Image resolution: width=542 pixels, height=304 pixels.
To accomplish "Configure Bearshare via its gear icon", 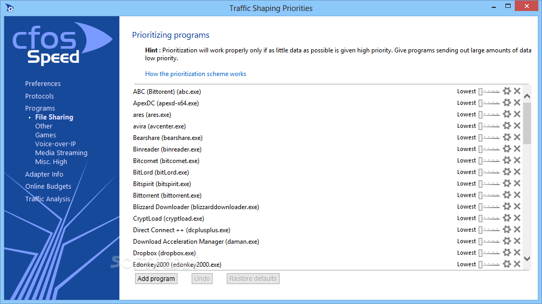I will pyautogui.click(x=507, y=137).
